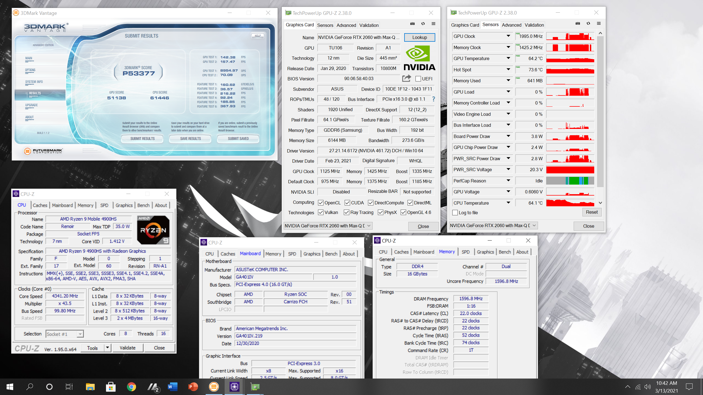The height and width of the screenshot is (395, 703).
Task: Click the refresh icon in left GPU-Z window
Action: (x=423, y=24)
